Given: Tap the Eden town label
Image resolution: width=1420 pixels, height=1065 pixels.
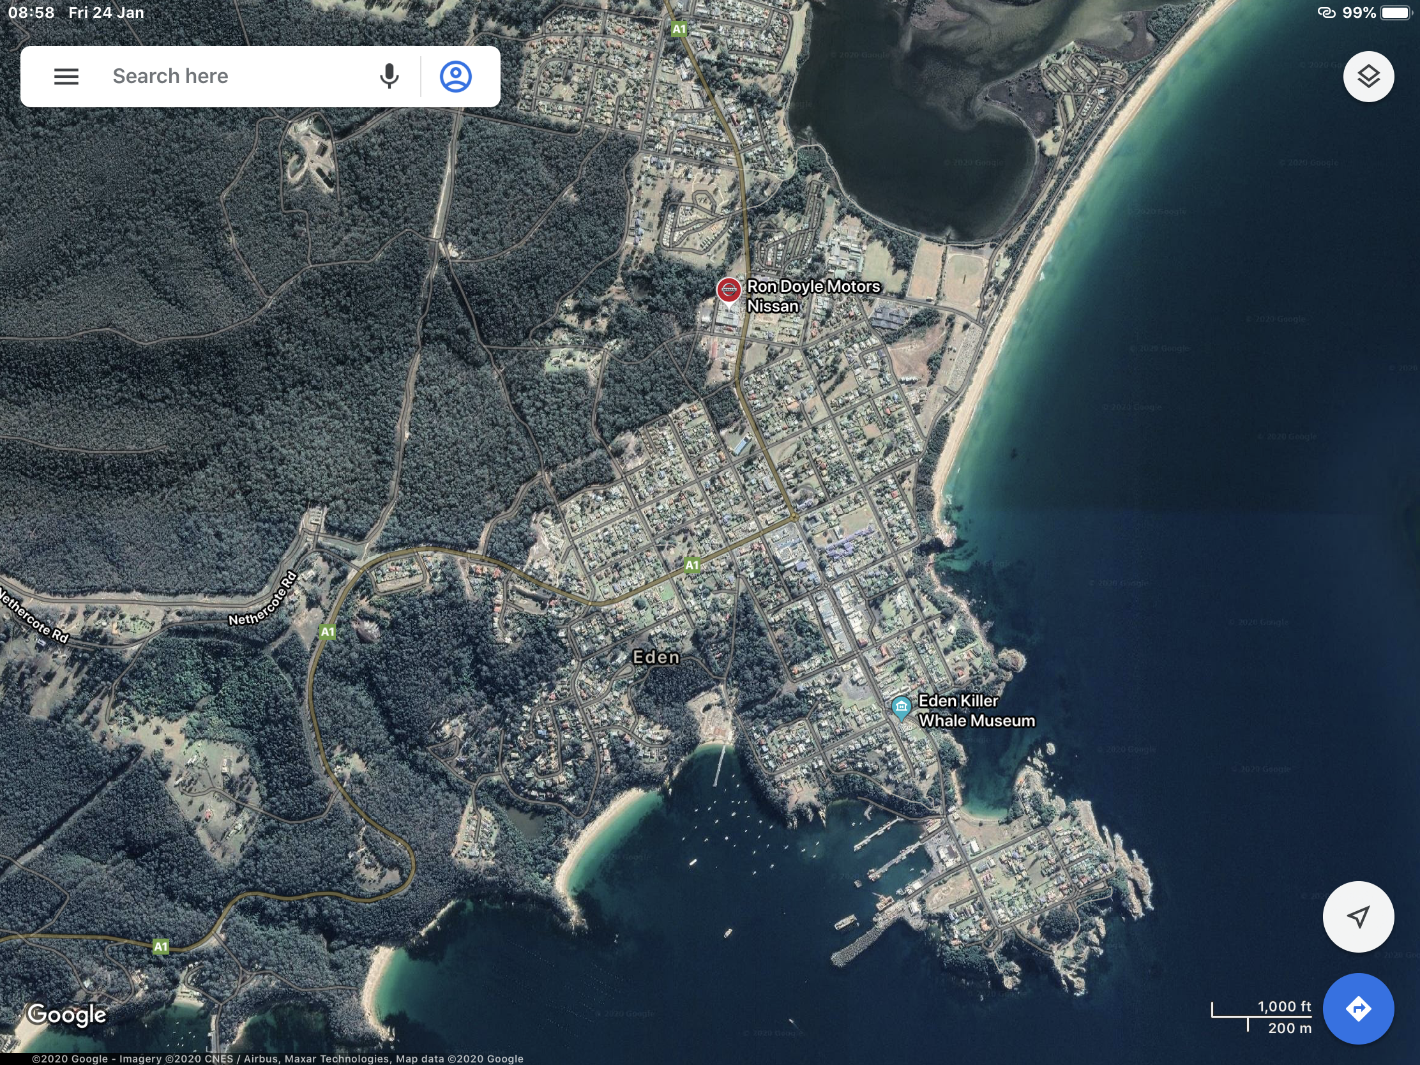Looking at the screenshot, I should [x=656, y=657].
